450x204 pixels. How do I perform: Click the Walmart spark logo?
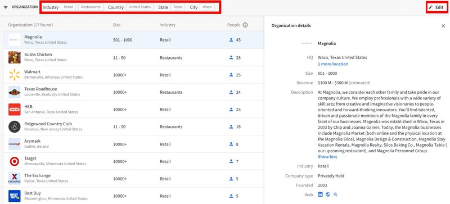click(x=15, y=75)
